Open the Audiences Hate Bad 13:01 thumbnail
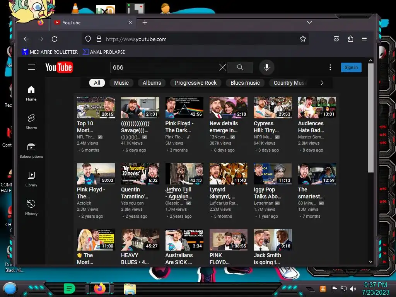Viewport: 396px width, 297px height. pyautogui.click(x=317, y=108)
